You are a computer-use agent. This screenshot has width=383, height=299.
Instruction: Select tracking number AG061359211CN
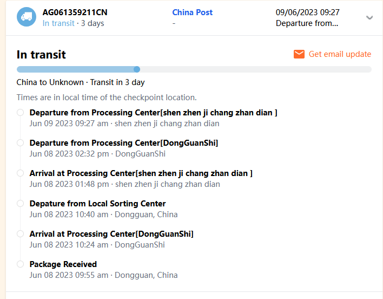click(75, 12)
